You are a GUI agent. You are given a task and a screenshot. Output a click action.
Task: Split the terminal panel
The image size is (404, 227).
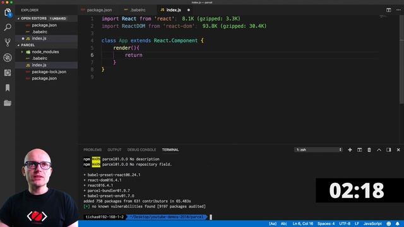(359, 149)
